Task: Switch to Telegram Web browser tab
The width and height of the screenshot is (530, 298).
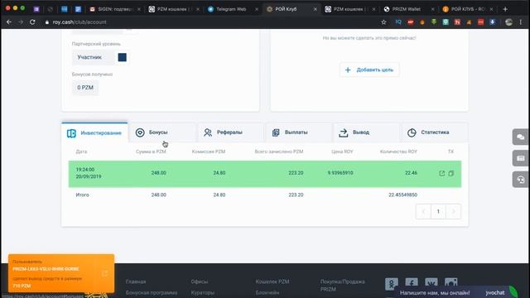Action: (231, 9)
